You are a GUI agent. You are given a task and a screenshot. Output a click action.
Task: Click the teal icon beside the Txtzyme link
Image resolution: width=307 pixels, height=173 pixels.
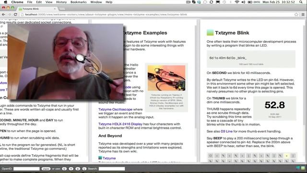pos(100,158)
